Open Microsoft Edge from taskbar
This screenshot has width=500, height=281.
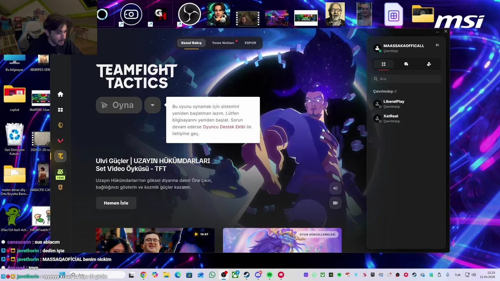pyautogui.click(x=178, y=275)
